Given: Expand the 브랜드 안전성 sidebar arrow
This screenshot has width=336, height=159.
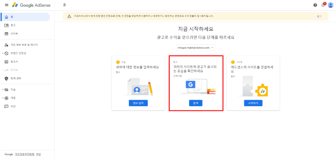Looking at the screenshot, I should coord(3,53).
